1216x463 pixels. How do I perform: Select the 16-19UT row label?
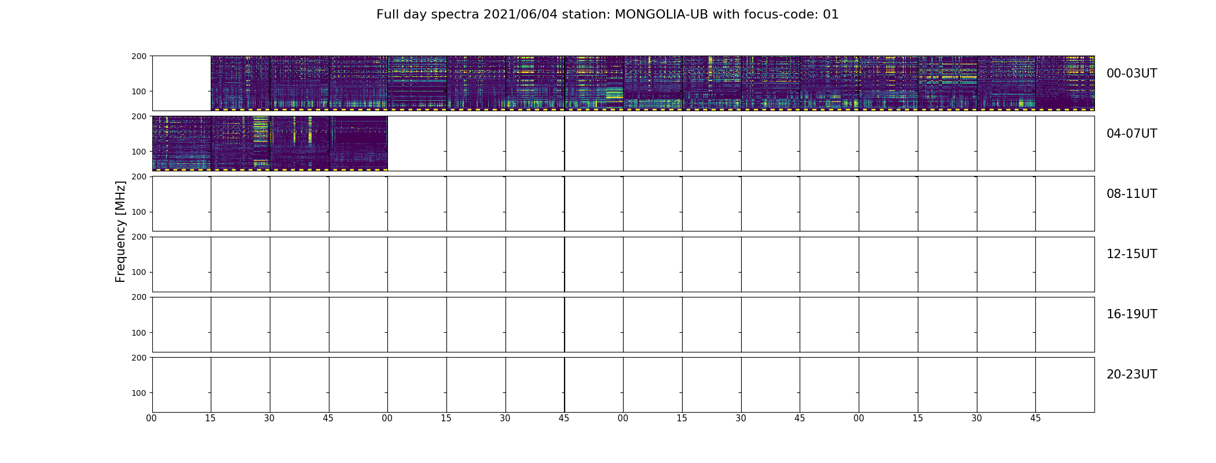click(x=1131, y=314)
